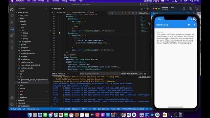Open the Testing flask view

pyautogui.click(x=12, y=42)
